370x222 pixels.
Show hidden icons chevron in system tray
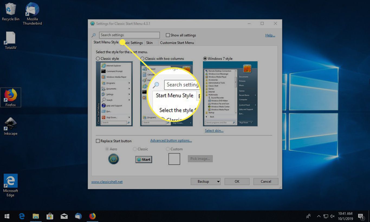[x=319, y=216]
